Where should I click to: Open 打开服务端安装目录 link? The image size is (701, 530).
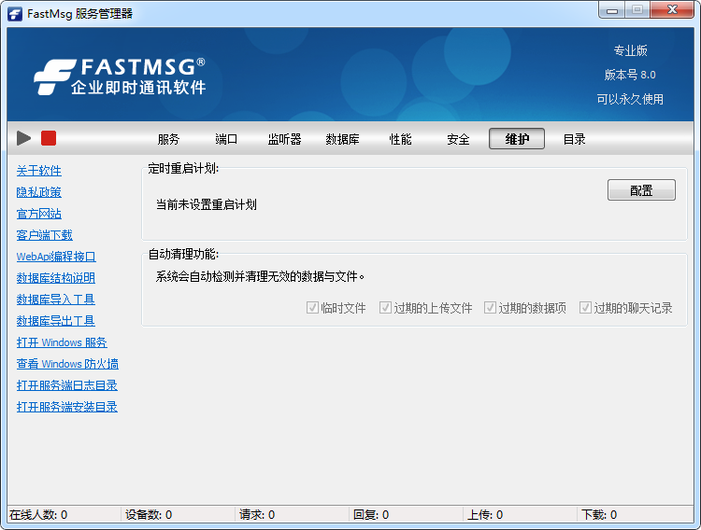(67, 407)
